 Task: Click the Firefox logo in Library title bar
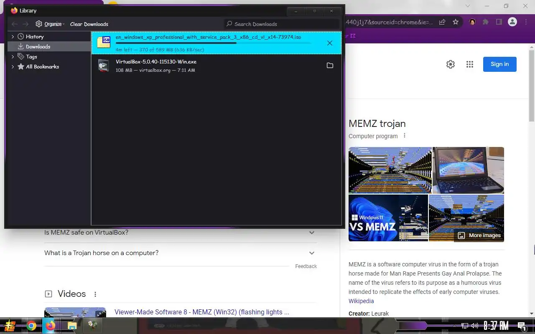tap(14, 10)
